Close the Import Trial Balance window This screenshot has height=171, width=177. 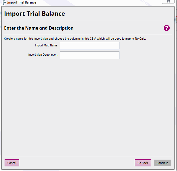coord(168,1)
